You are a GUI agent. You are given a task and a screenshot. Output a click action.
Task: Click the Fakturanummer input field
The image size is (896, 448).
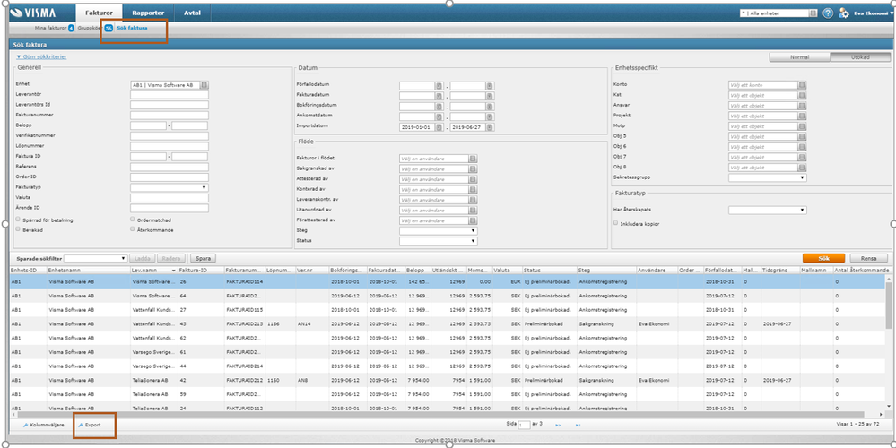coord(170,116)
